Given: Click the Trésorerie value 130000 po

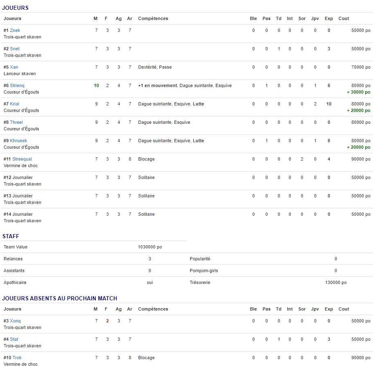Looking at the screenshot, I should (x=336, y=283).
